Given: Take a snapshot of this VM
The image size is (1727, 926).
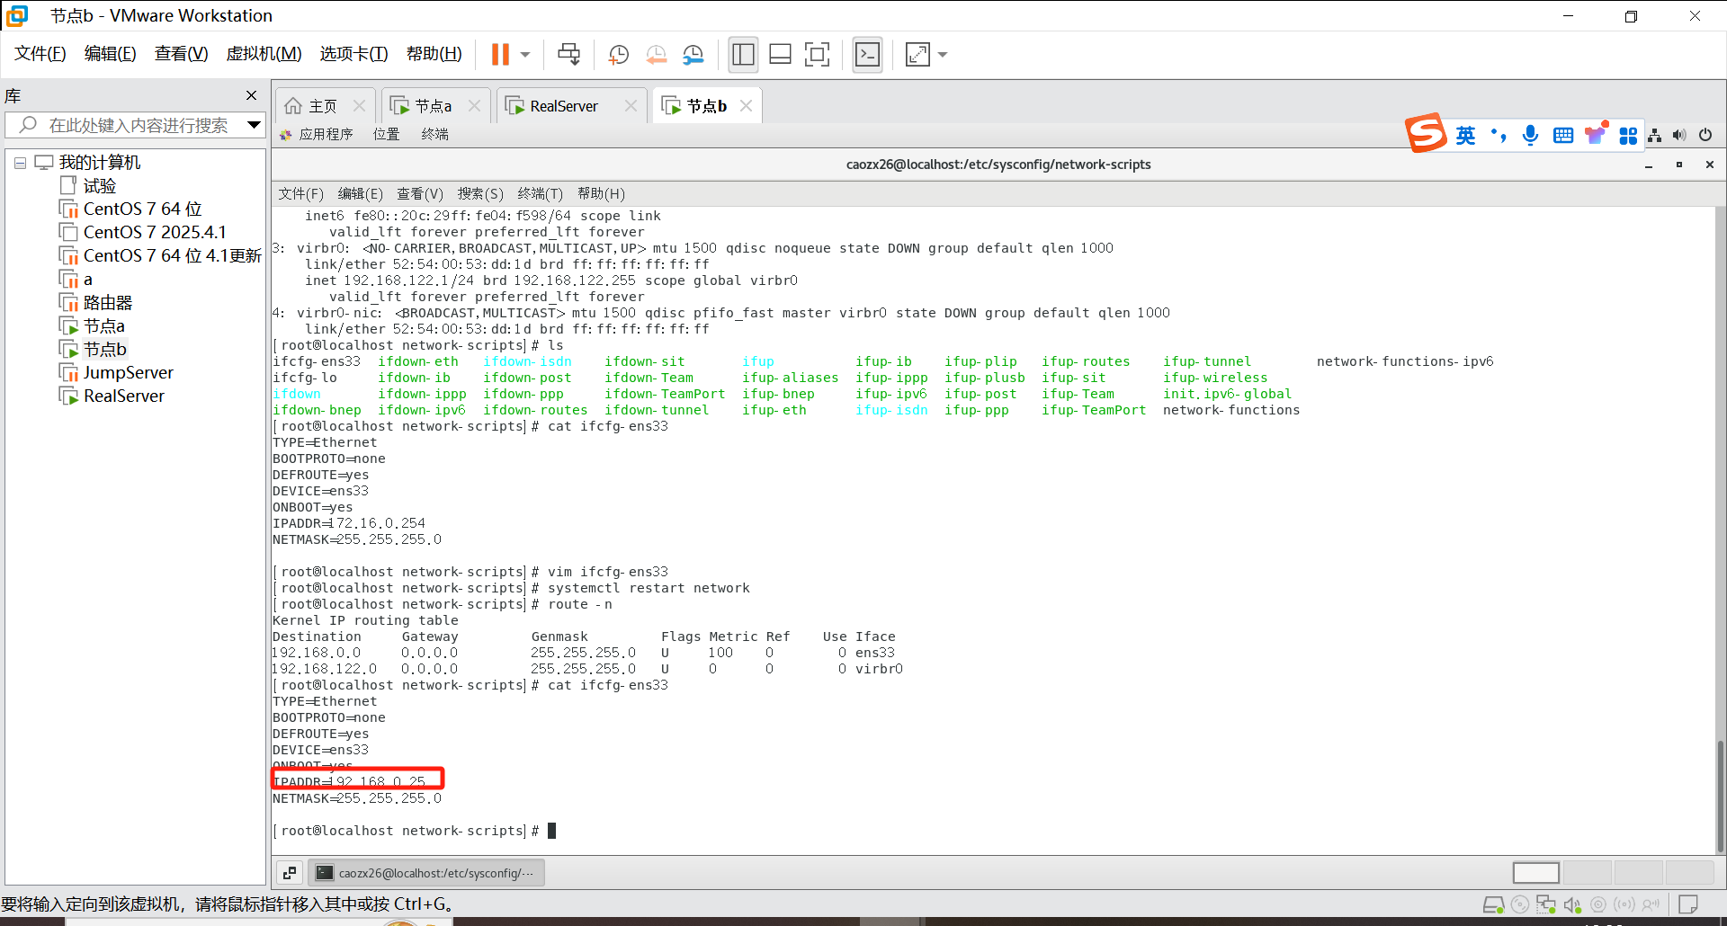Looking at the screenshot, I should (618, 55).
